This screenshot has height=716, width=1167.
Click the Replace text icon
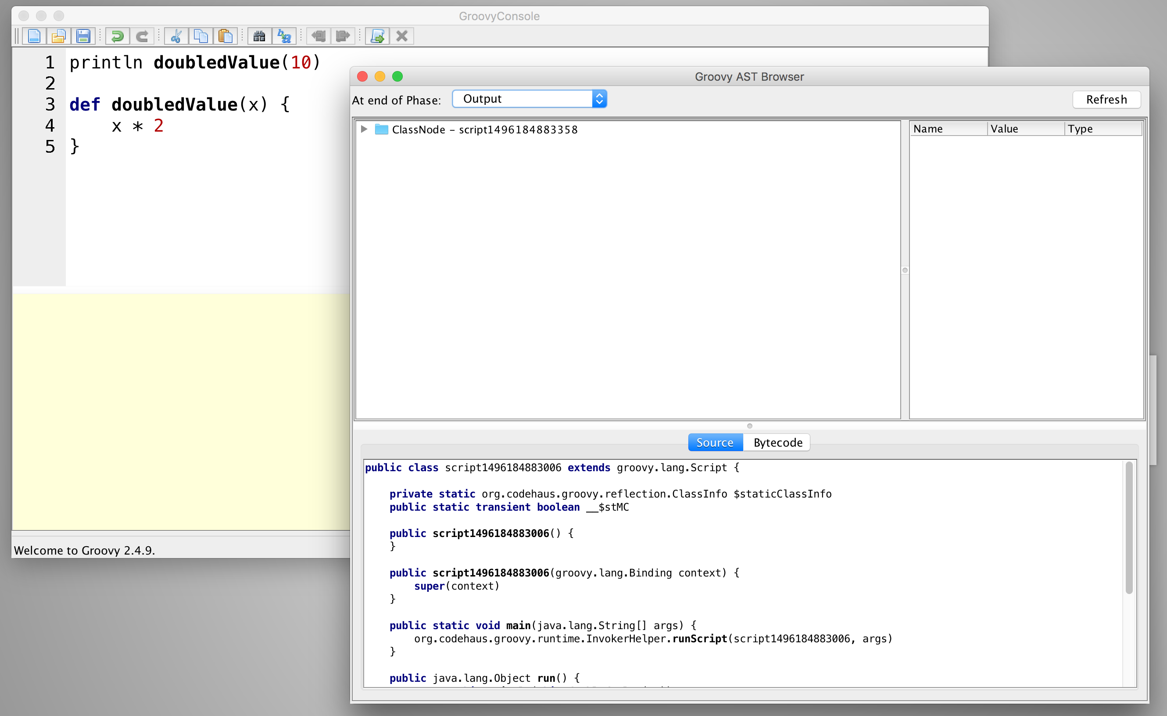284,36
